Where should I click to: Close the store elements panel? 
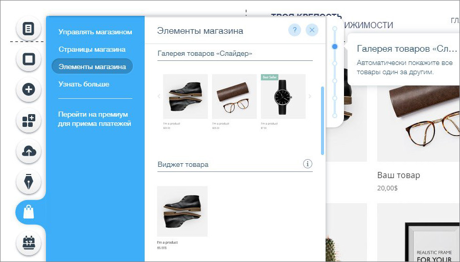pos(312,30)
